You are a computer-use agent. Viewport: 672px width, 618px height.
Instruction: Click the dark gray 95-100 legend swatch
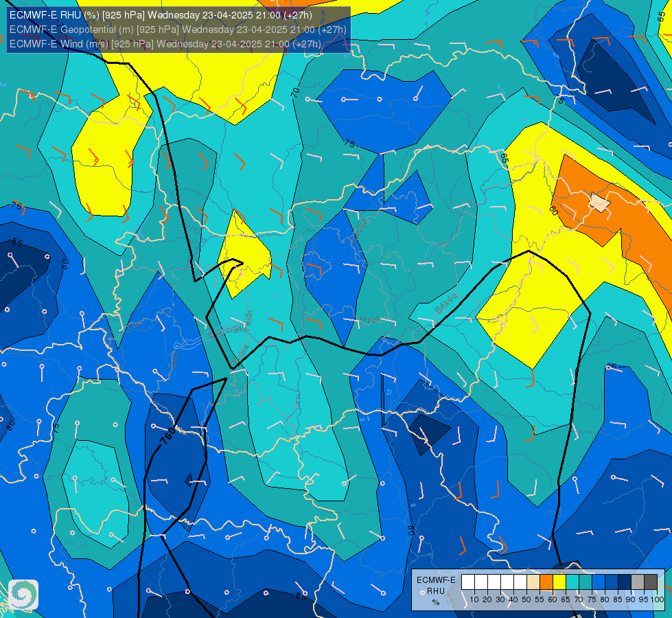tap(651, 582)
